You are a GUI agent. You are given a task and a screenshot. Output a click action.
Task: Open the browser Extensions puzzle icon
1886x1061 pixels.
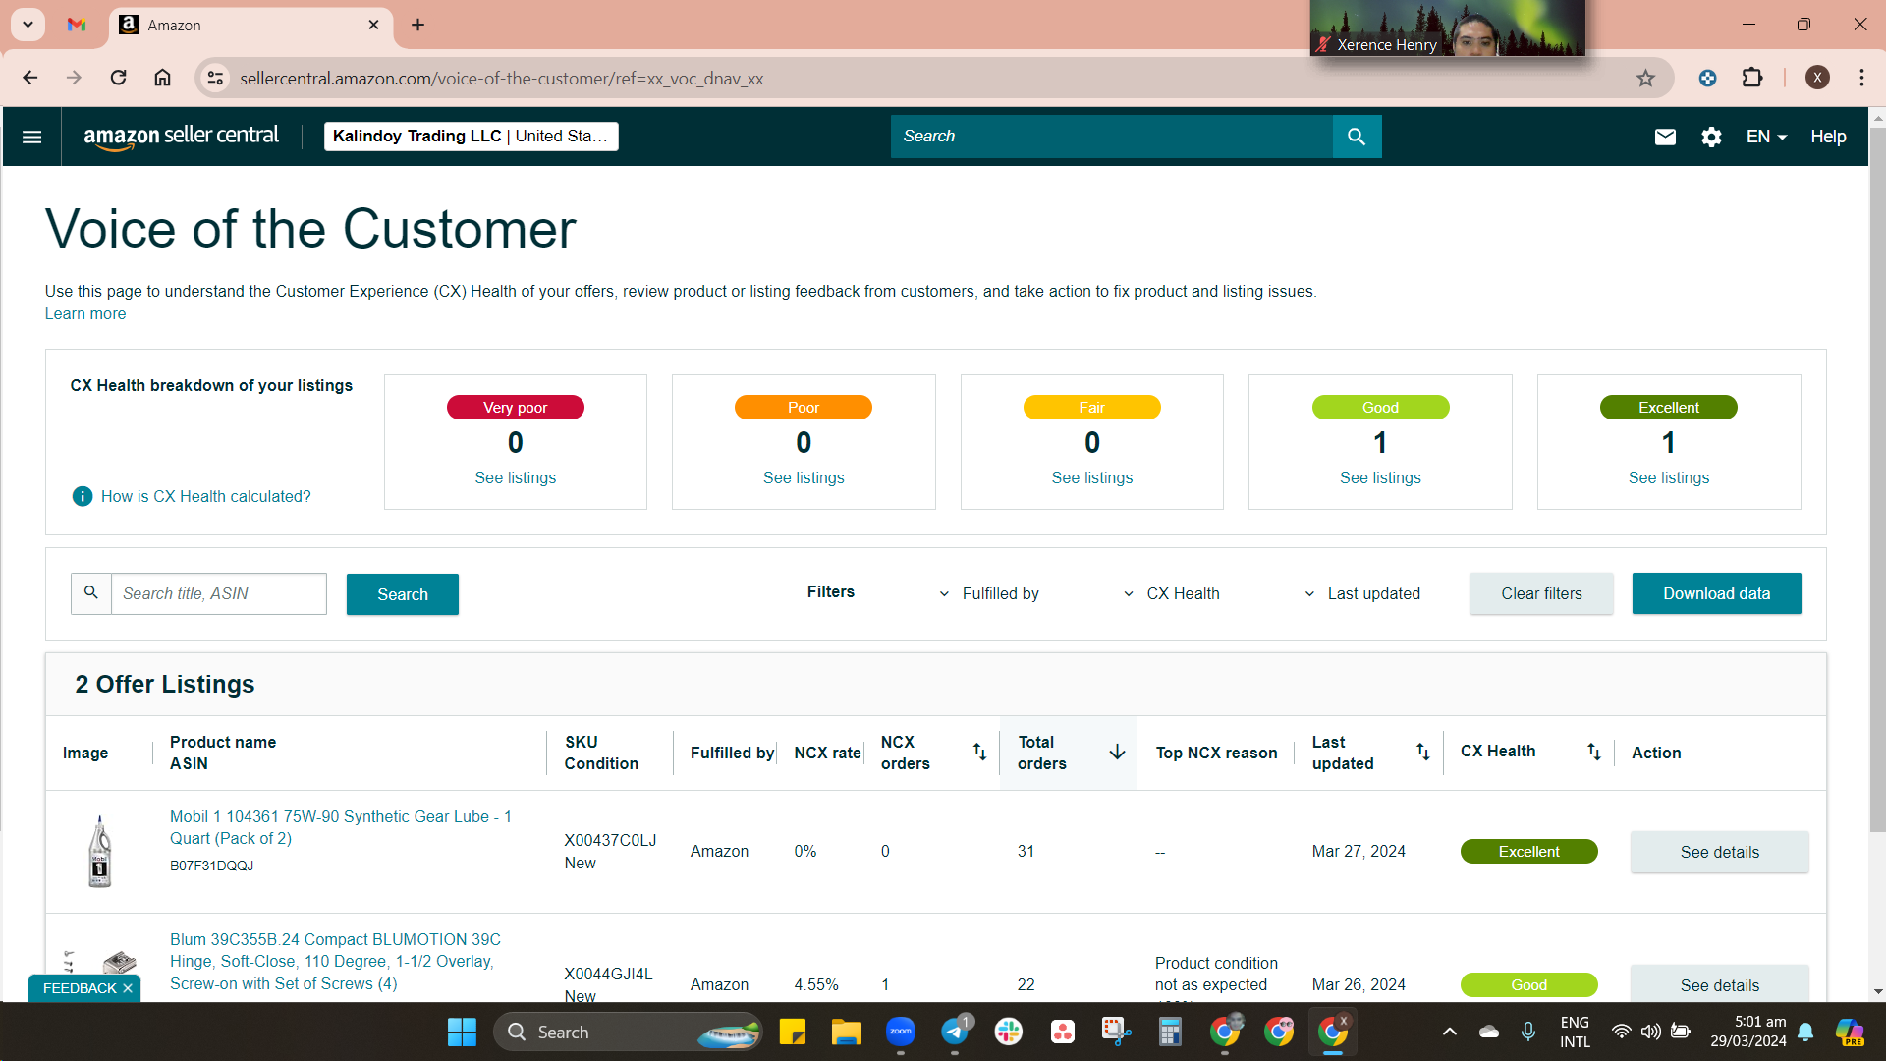[x=1752, y=78]
